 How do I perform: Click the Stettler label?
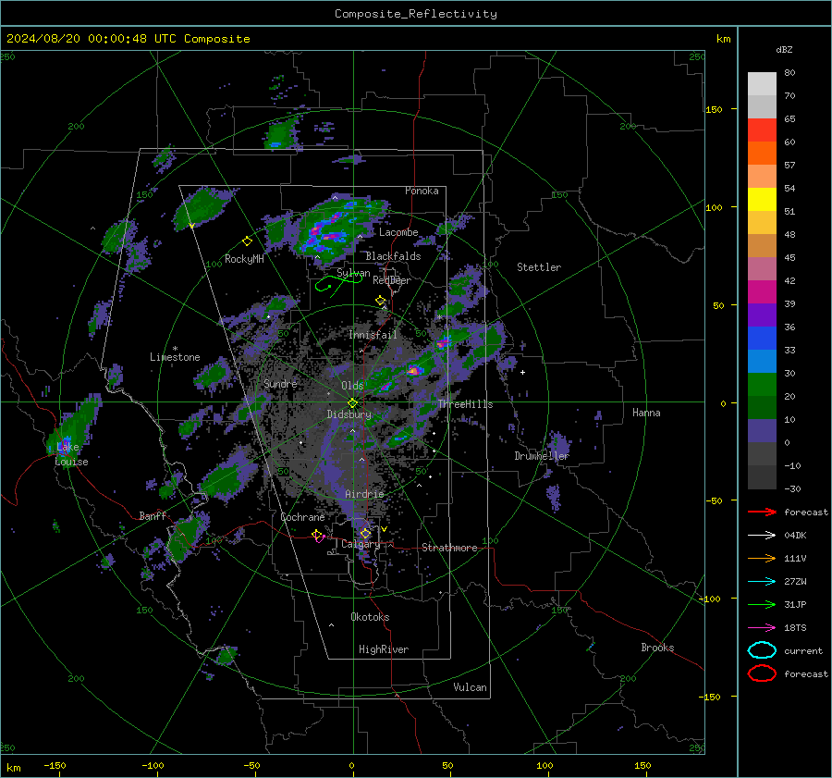coord(539,267)
